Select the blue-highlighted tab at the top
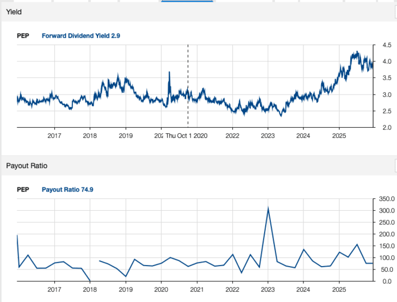The image size is (397, 302). (187, 2)
